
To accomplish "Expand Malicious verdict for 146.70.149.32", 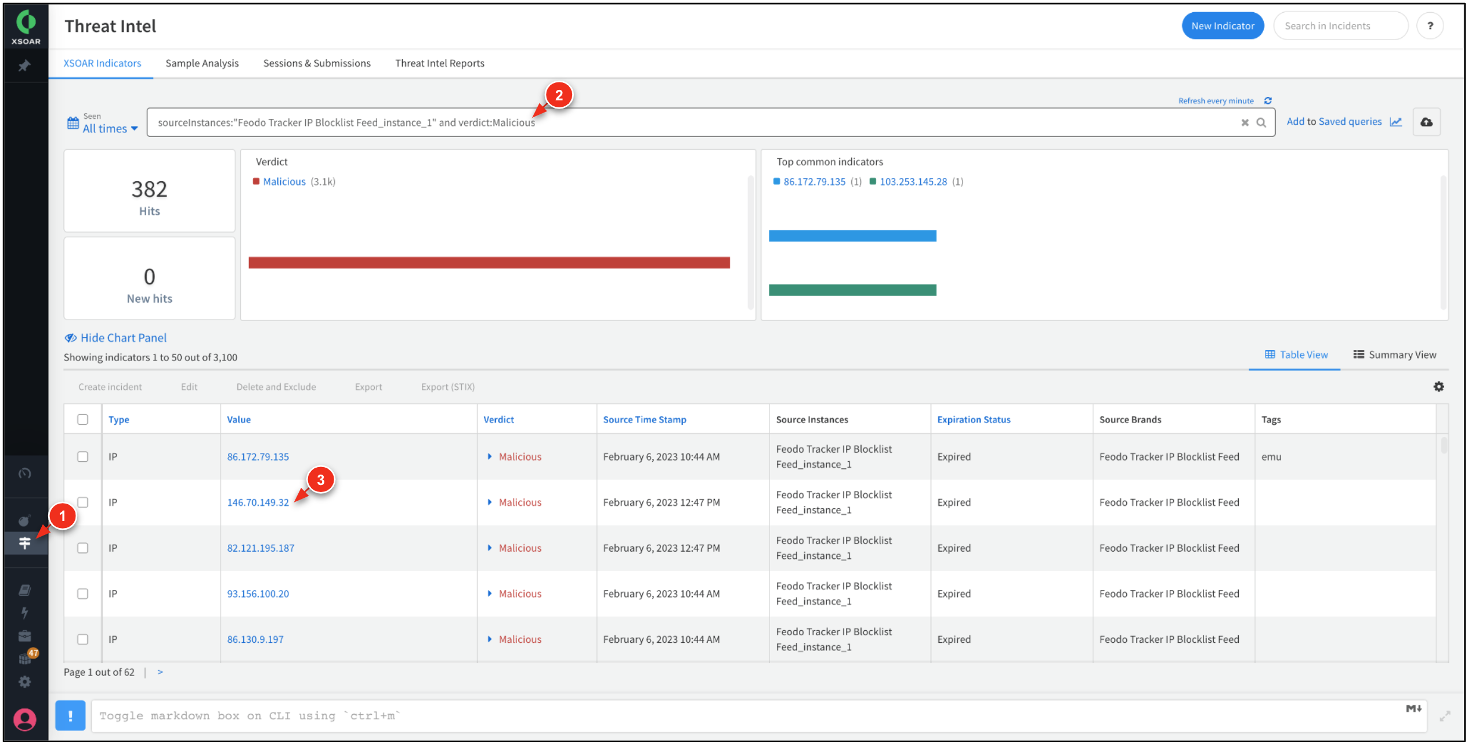I will click(x=490, y=502).
